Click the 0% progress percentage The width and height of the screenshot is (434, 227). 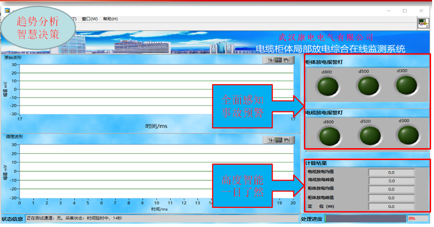coord(412,218)
